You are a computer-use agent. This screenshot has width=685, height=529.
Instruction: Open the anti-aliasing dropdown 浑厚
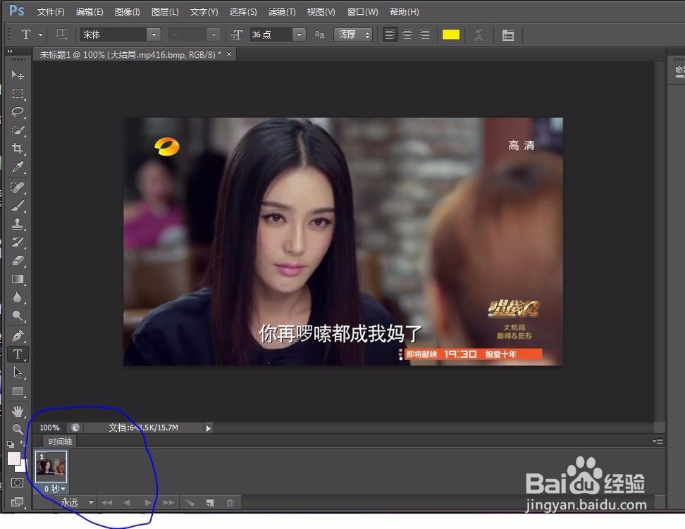click(x=353, y=35)
